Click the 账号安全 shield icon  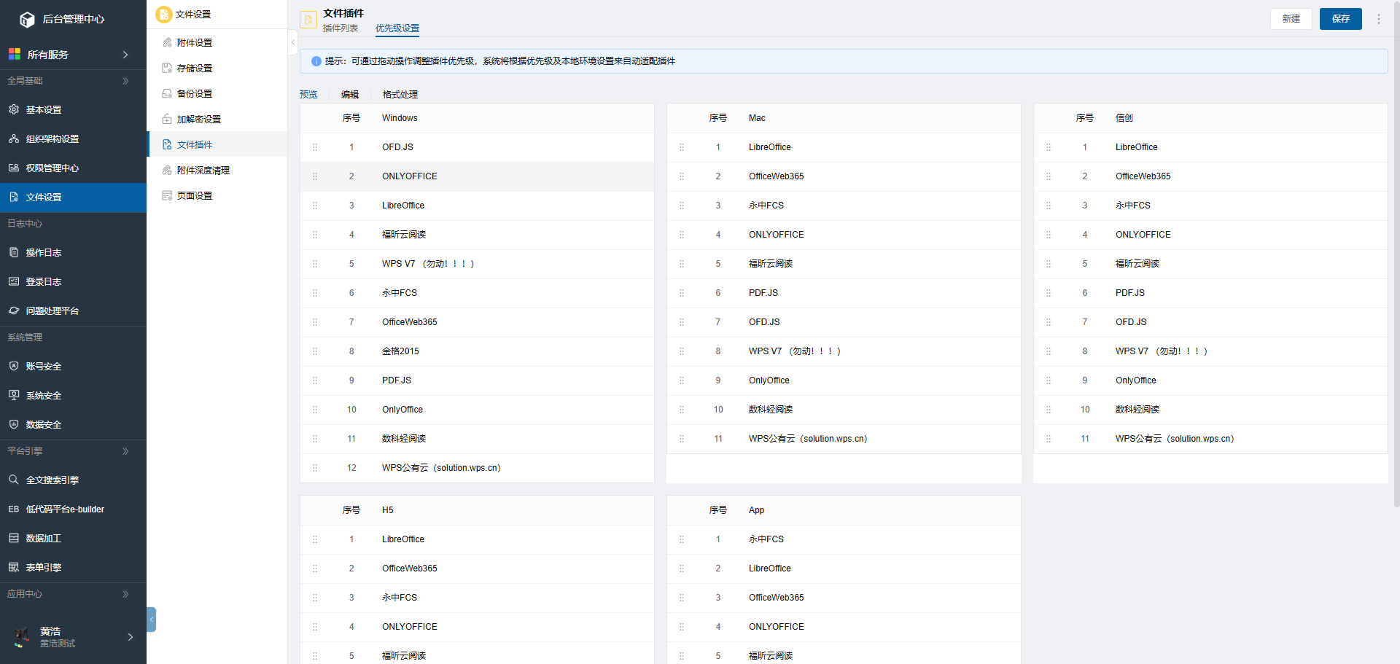click(x=14, y=366)
